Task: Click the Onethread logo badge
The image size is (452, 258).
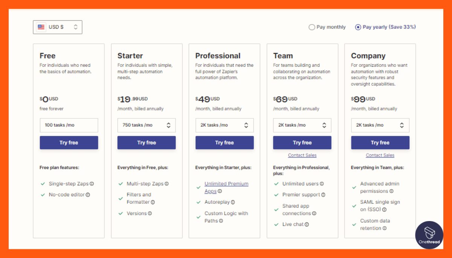Action: tap(429, 235)
